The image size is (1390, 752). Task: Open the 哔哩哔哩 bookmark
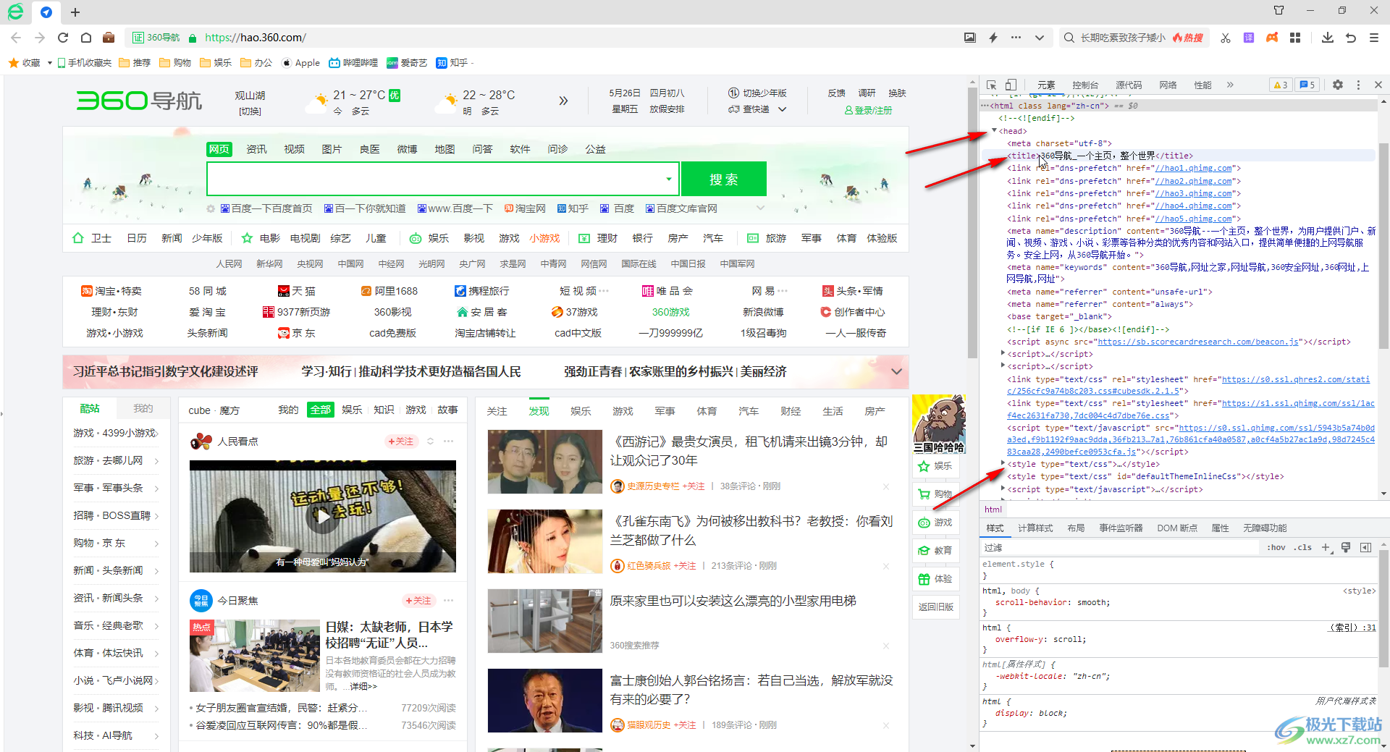[x=353, y=63]
